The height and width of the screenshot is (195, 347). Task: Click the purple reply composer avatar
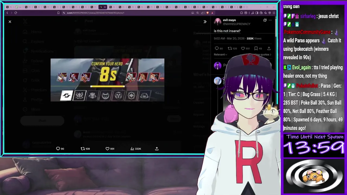point(218,66)
